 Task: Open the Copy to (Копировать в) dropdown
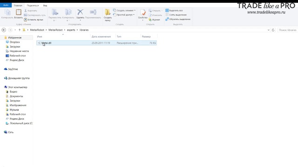pos(68,15)
